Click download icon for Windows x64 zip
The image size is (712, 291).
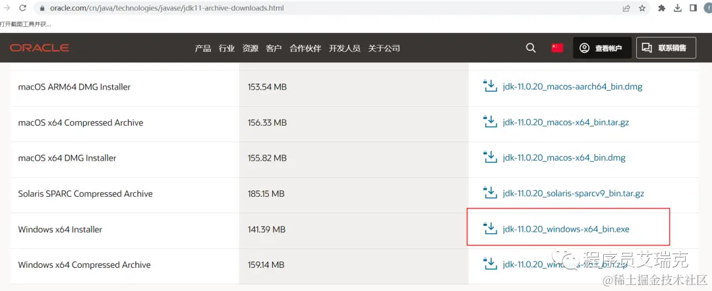tap(490, 264)
